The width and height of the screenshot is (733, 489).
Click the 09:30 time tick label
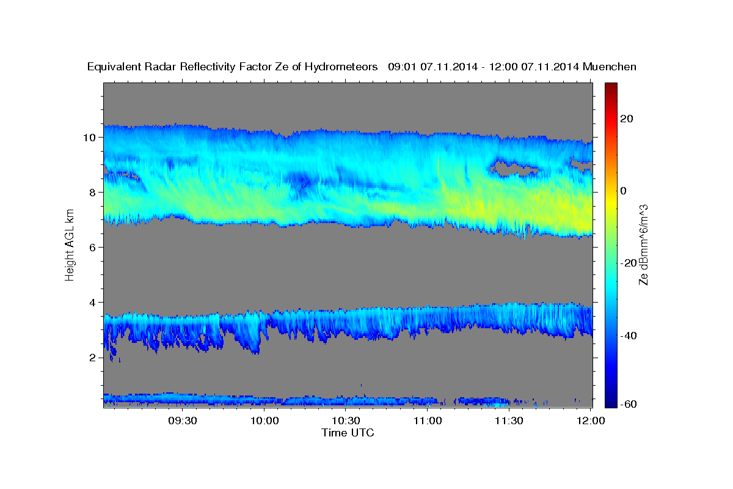coord(183,421)
